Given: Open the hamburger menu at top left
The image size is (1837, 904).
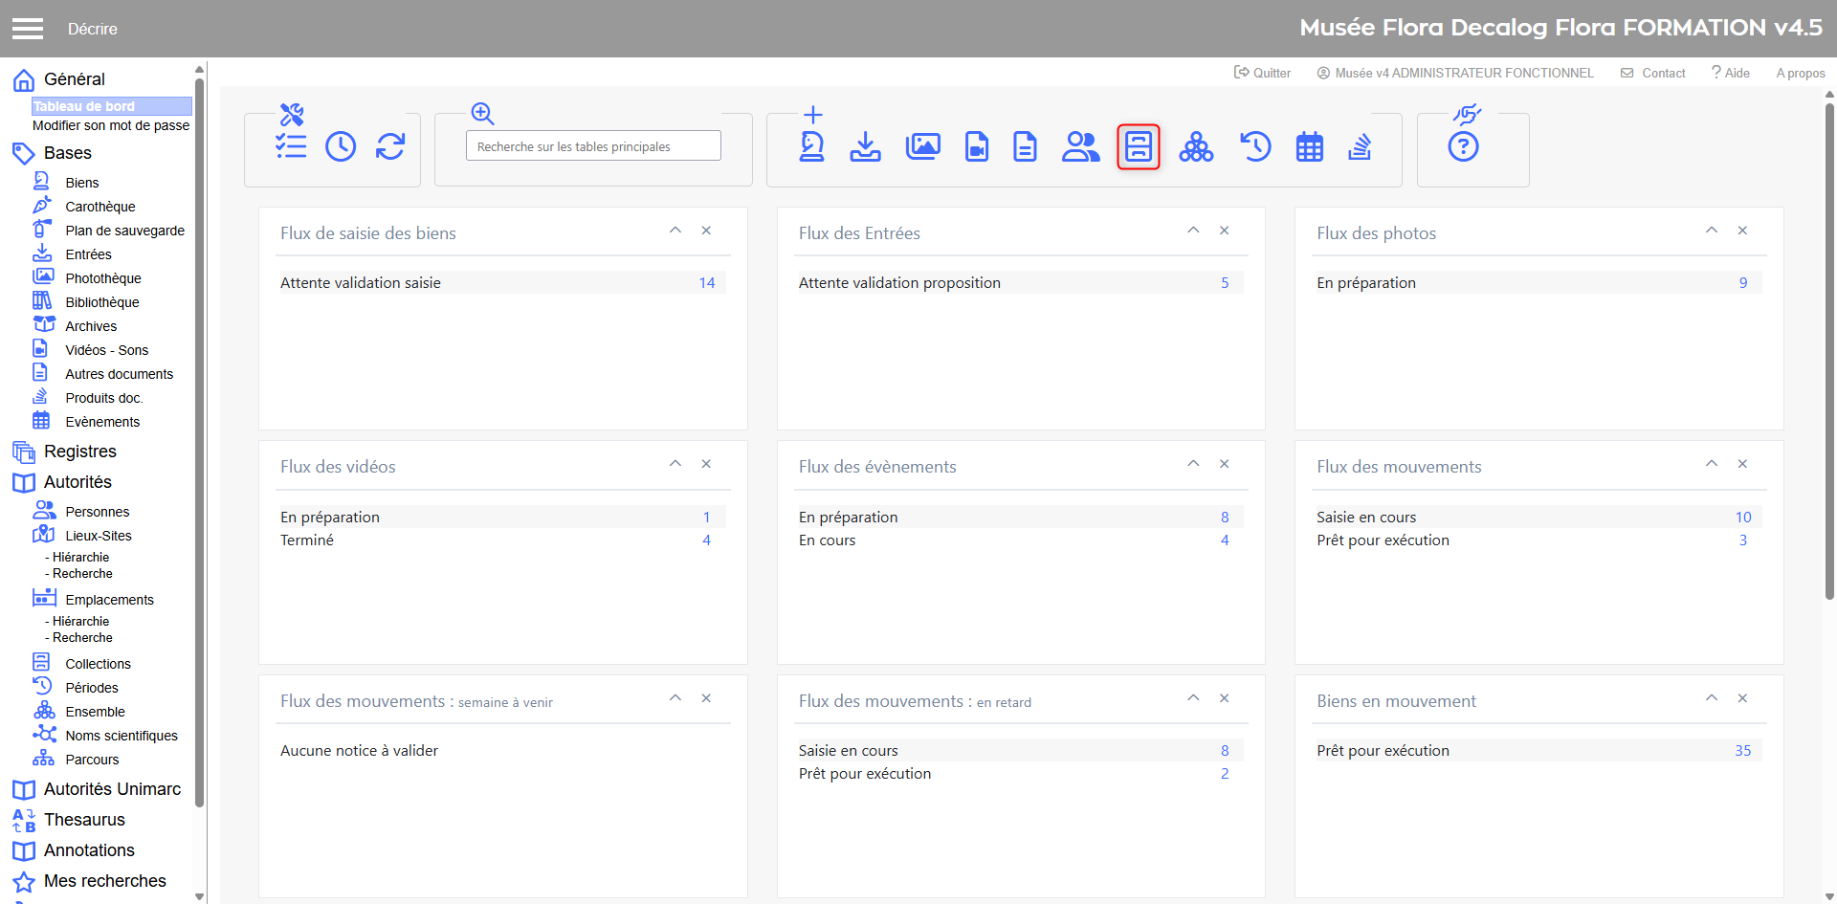Looking at the screenshot, I should (28, 29).
